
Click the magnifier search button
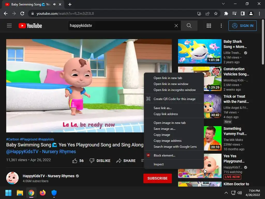(x=189, y=26)
